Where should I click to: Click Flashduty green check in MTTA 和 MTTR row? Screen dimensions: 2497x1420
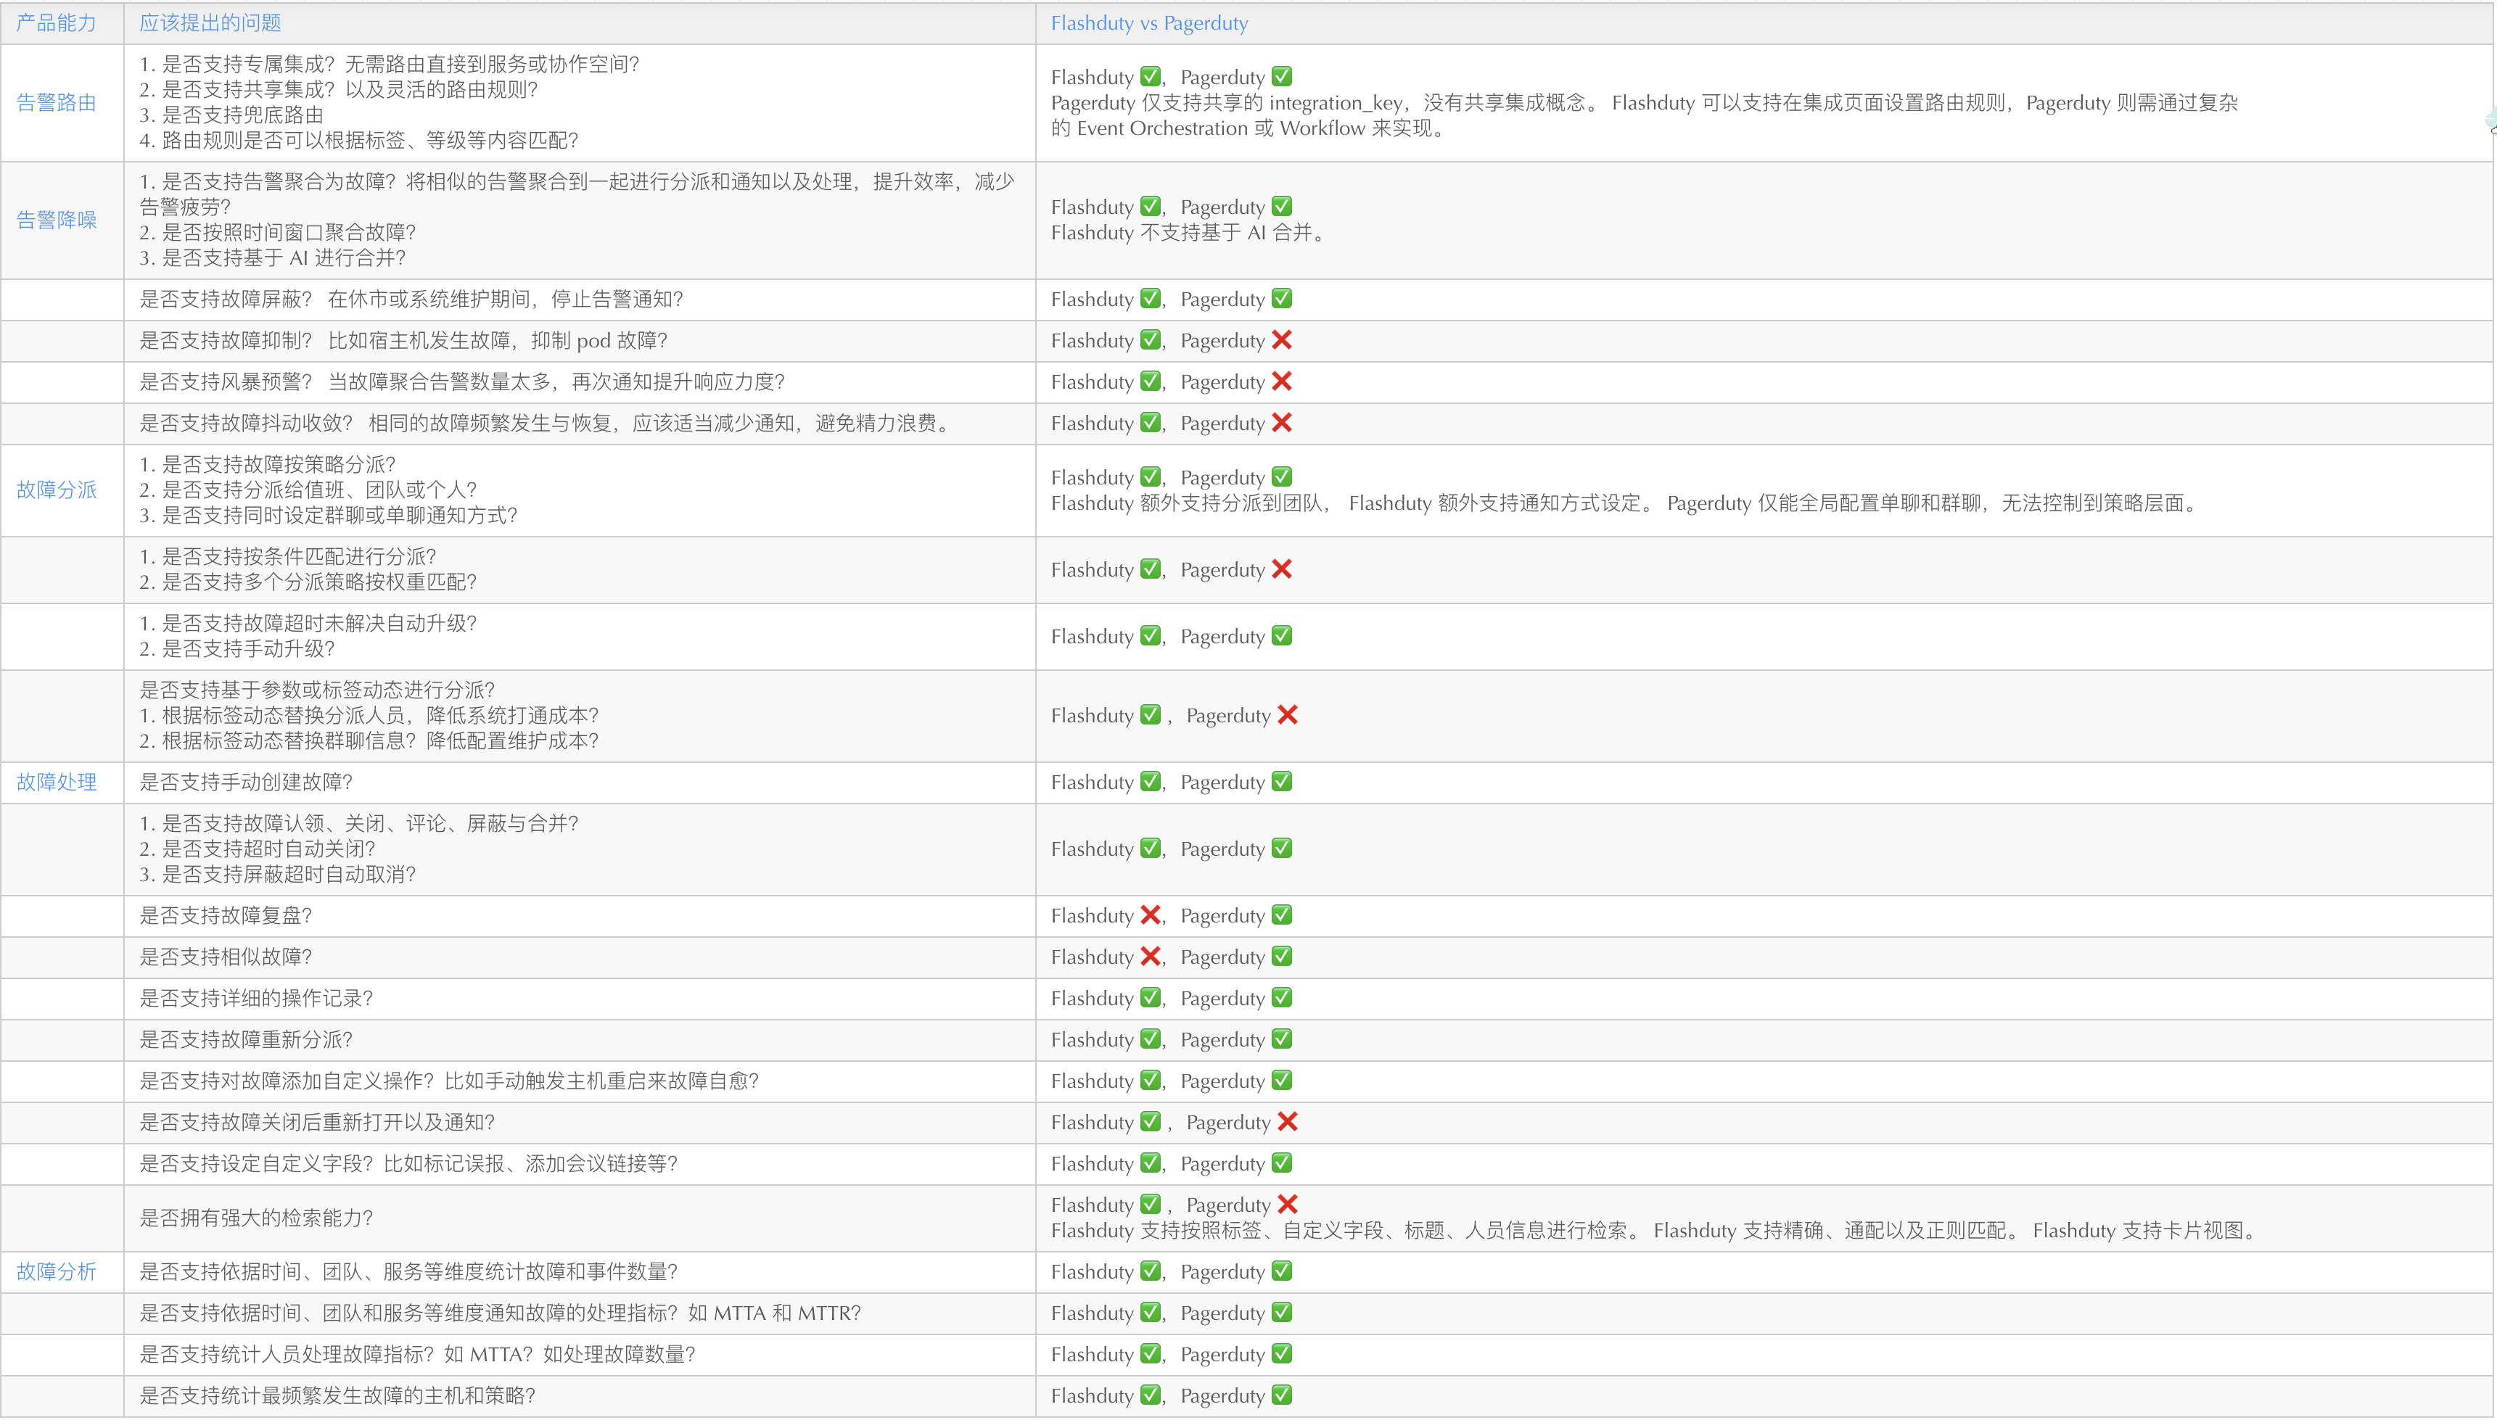click(1151, 1313)
